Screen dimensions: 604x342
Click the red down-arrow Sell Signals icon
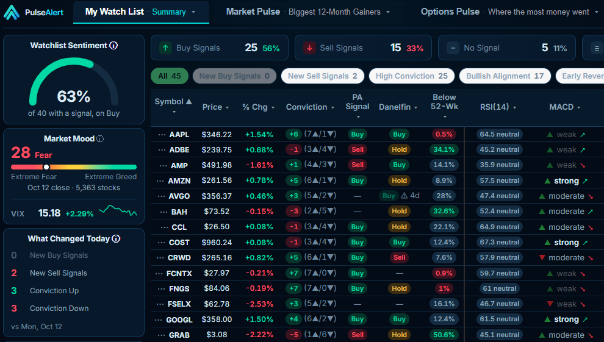click(x=309, y=48)
